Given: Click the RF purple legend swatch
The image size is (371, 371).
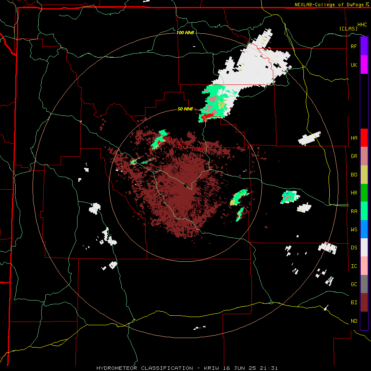Looking at the screenshot, I should click(x=364, y=46).
